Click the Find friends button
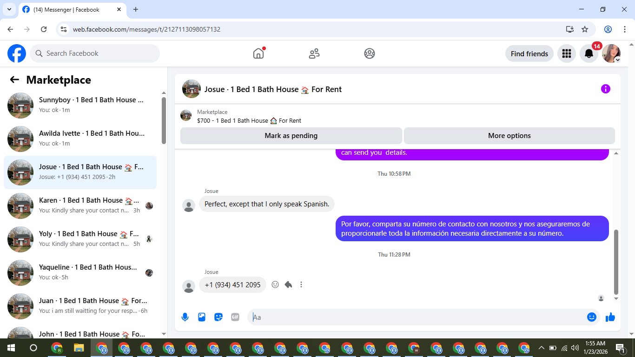Image resolution: width=635 pixels, height=357 pixels. (x=529, y=53)
